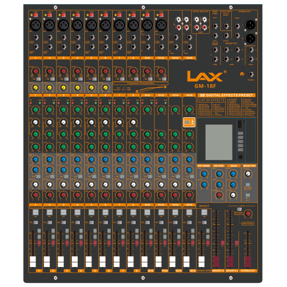This screenshot has width=287, height=287.
Task: Click the channel 1 red GAIN knob
Action: [35, 71]
